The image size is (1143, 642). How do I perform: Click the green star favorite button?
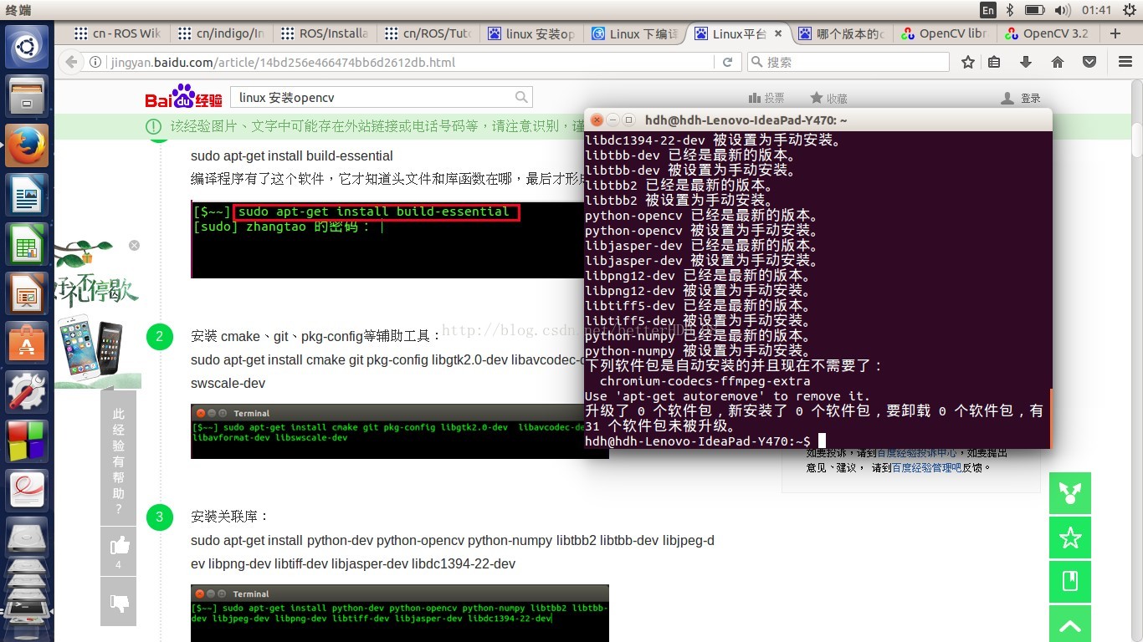point(1070,538)
